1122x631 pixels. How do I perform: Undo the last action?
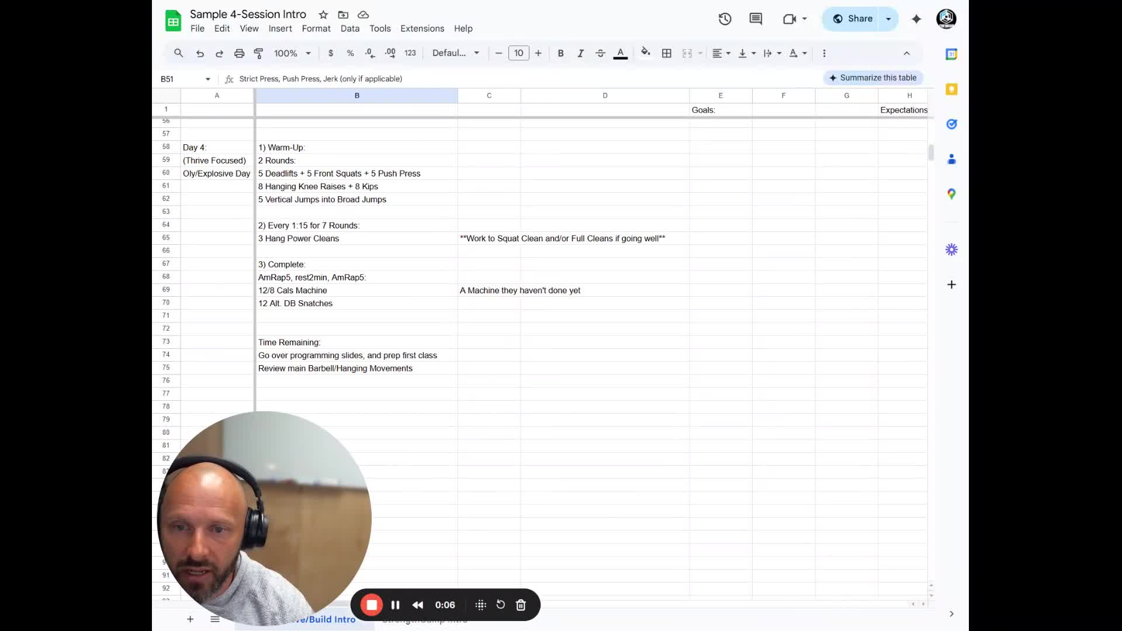click(x=200, y=53)
